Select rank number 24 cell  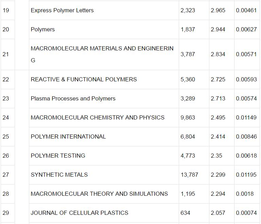coord(6,117)
